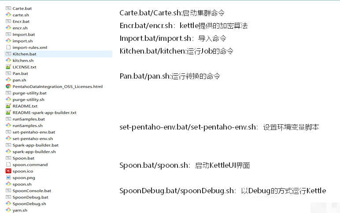
Task: Click the spoon.command file icon
Action: pyautogui.click(x=8, y=164)
